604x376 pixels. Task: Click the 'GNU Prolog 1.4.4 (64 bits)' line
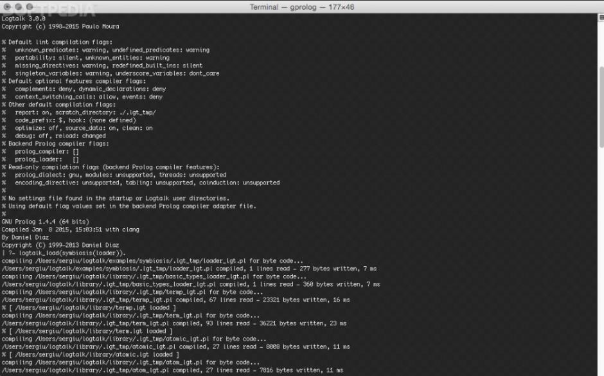(46, 222)
